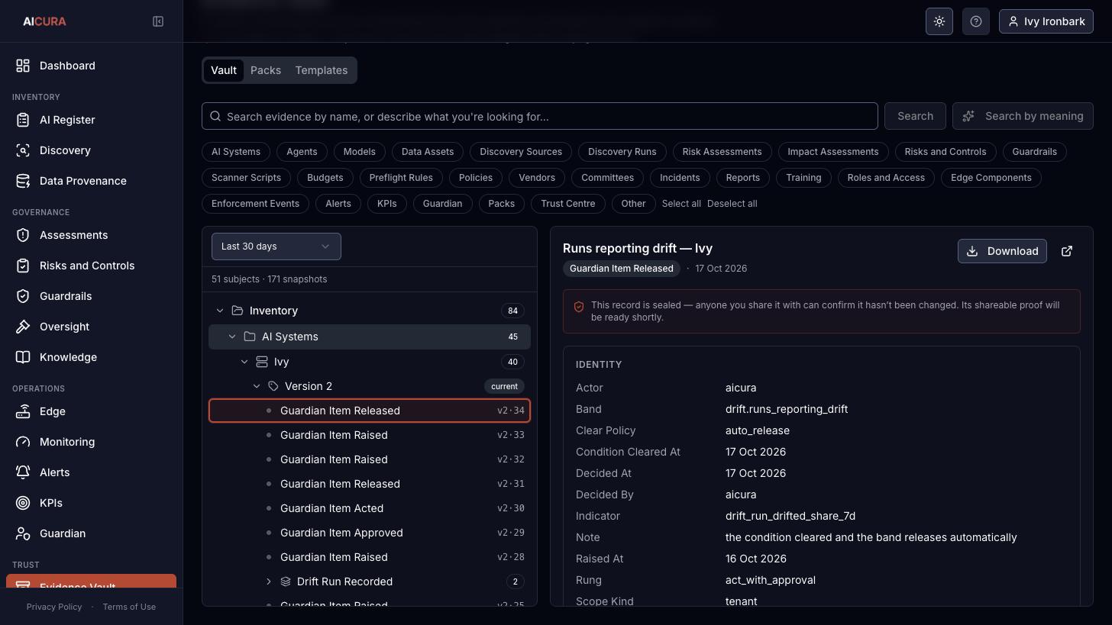Click the KPIs target icon
The image size is (1112, 625).
(x=23, y=503)
